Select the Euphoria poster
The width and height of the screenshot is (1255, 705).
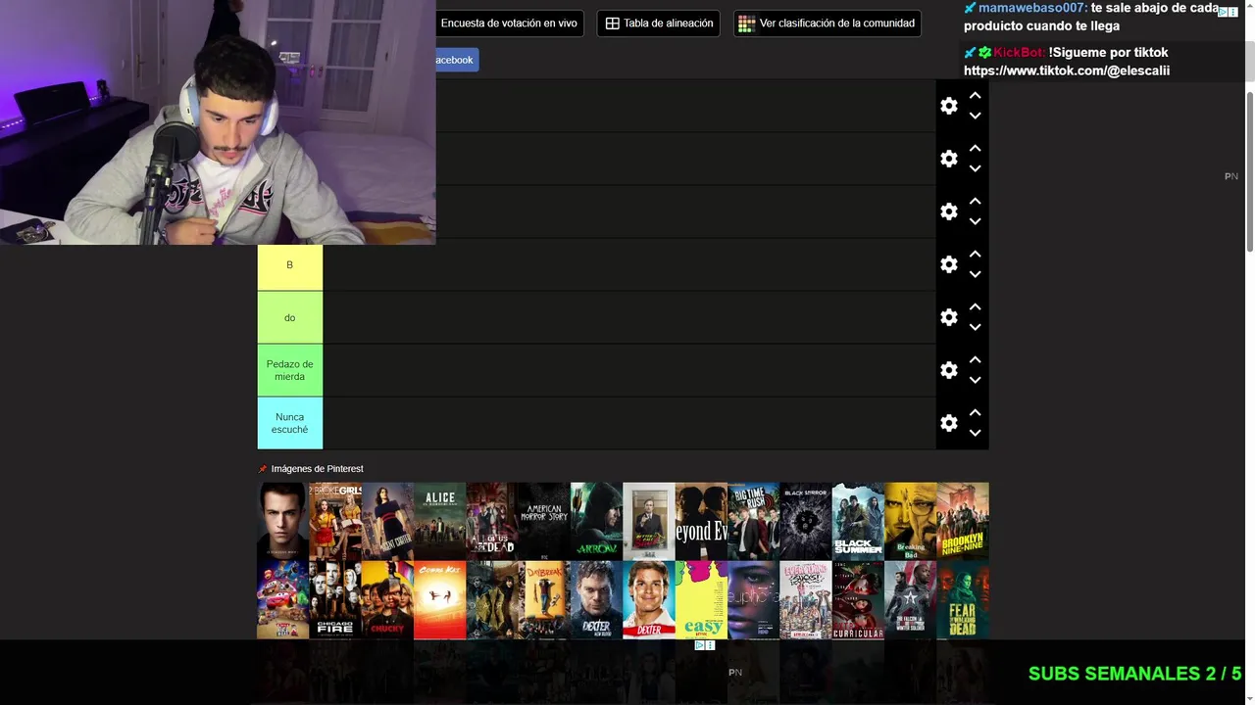[753, 599]
